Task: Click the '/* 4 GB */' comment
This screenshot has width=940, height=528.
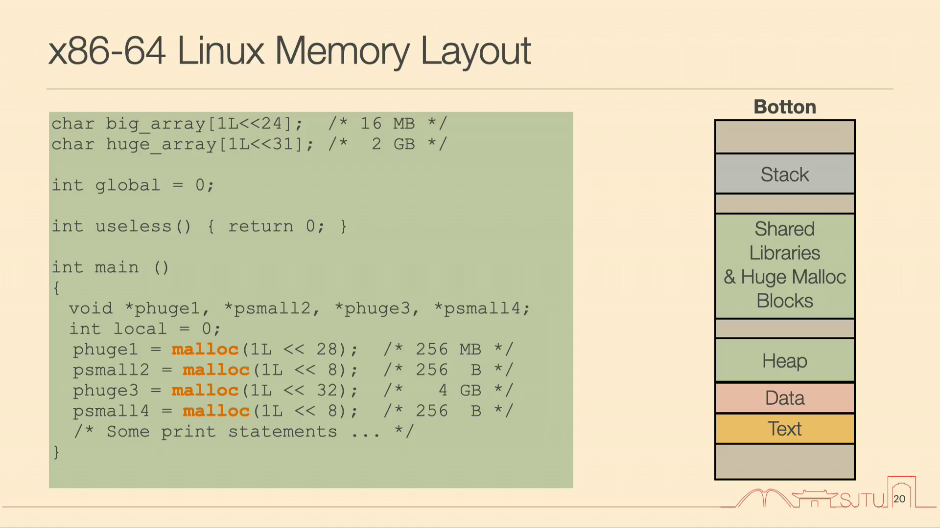Action: click(x=449, y=391)
